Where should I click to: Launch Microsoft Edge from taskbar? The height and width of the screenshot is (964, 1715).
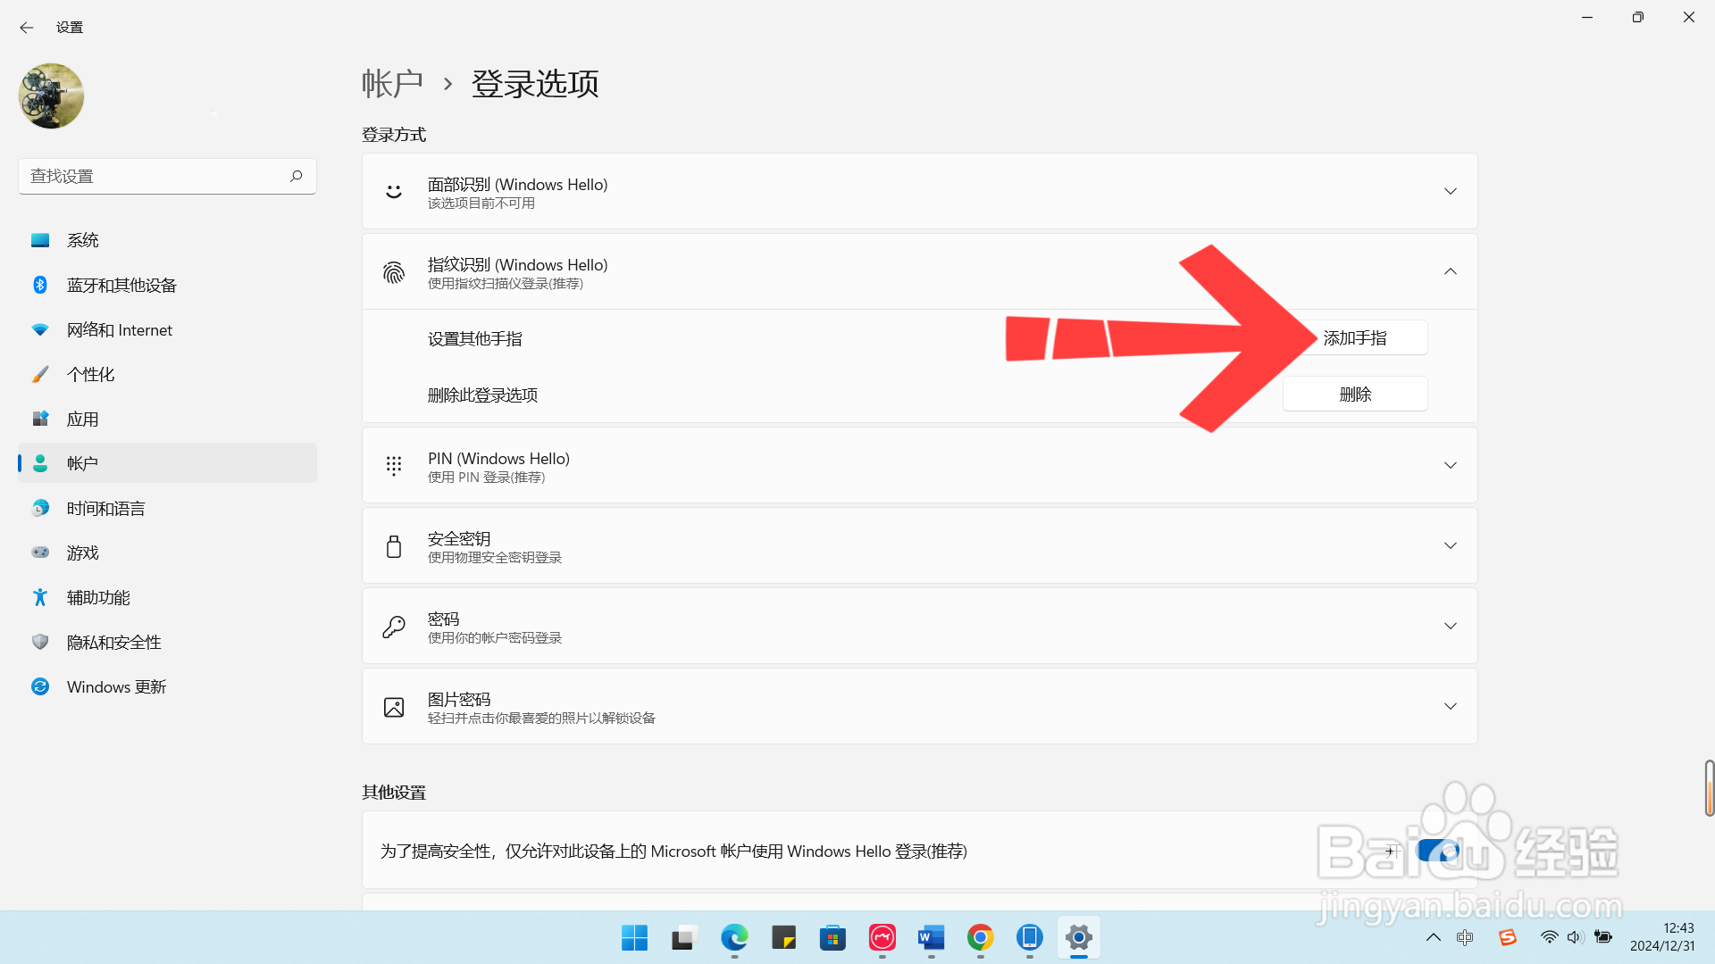[x=734, y=937]
